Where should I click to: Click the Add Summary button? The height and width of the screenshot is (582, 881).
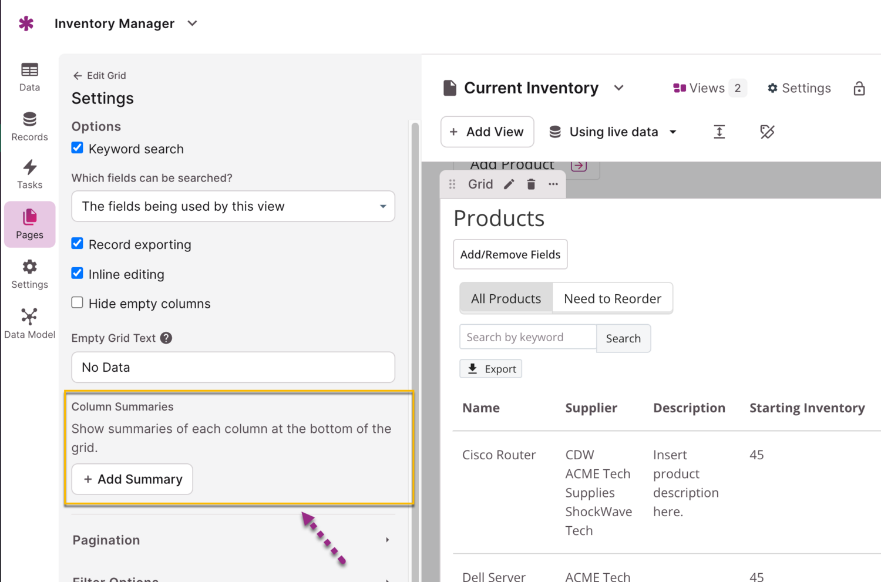click(x=132, y=479)
